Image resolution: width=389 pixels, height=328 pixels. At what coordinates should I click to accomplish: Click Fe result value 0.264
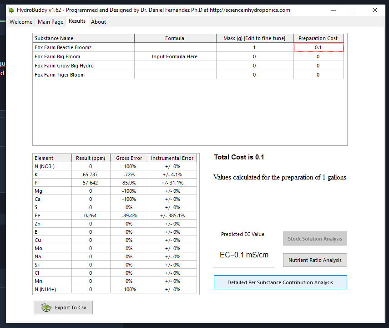(x=91, y=215)
